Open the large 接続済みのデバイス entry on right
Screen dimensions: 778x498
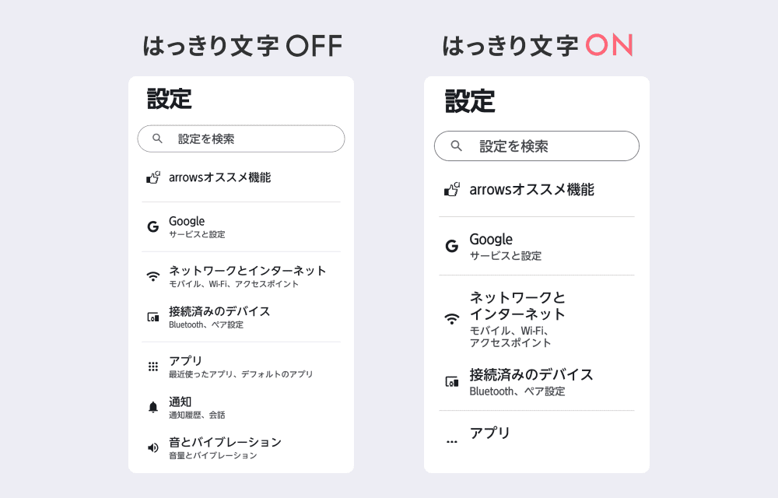click(537, 381)
